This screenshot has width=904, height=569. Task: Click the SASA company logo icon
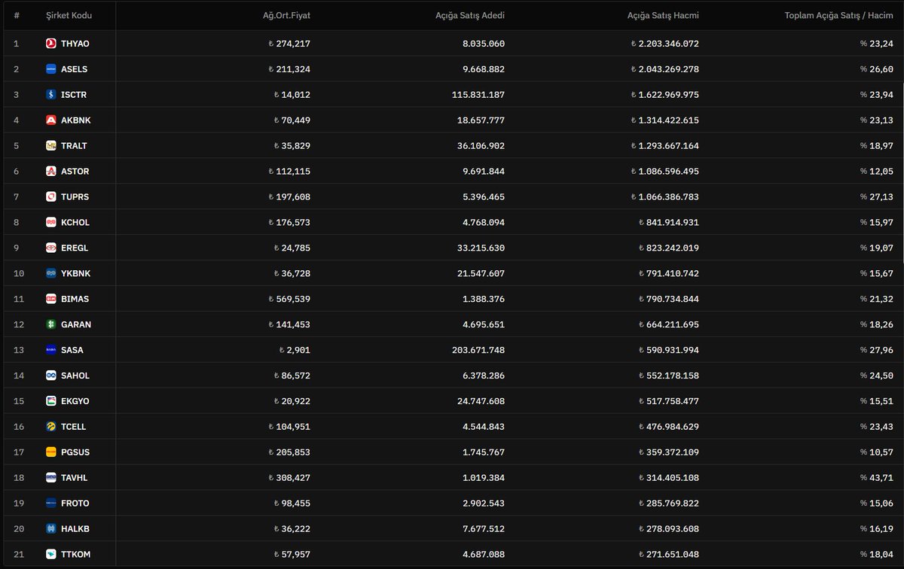pyautogui.click(x=51, y=351)
